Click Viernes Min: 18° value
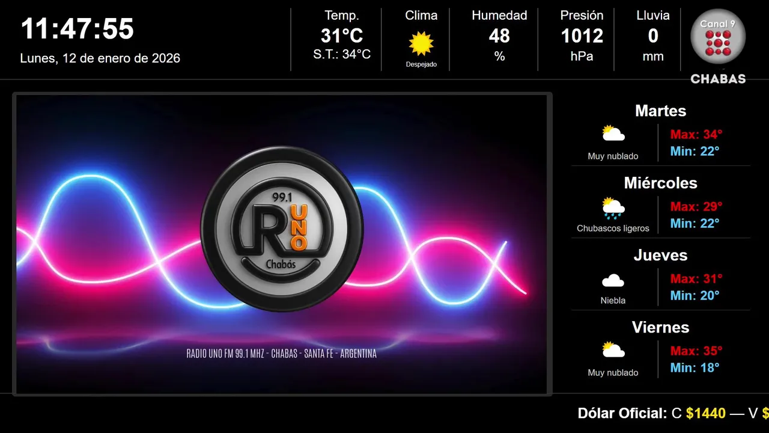 (x=695, y=367)
